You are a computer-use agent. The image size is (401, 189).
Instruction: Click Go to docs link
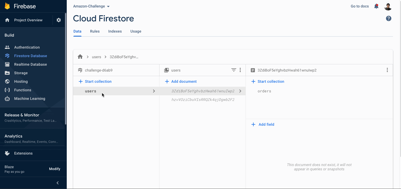360,6
